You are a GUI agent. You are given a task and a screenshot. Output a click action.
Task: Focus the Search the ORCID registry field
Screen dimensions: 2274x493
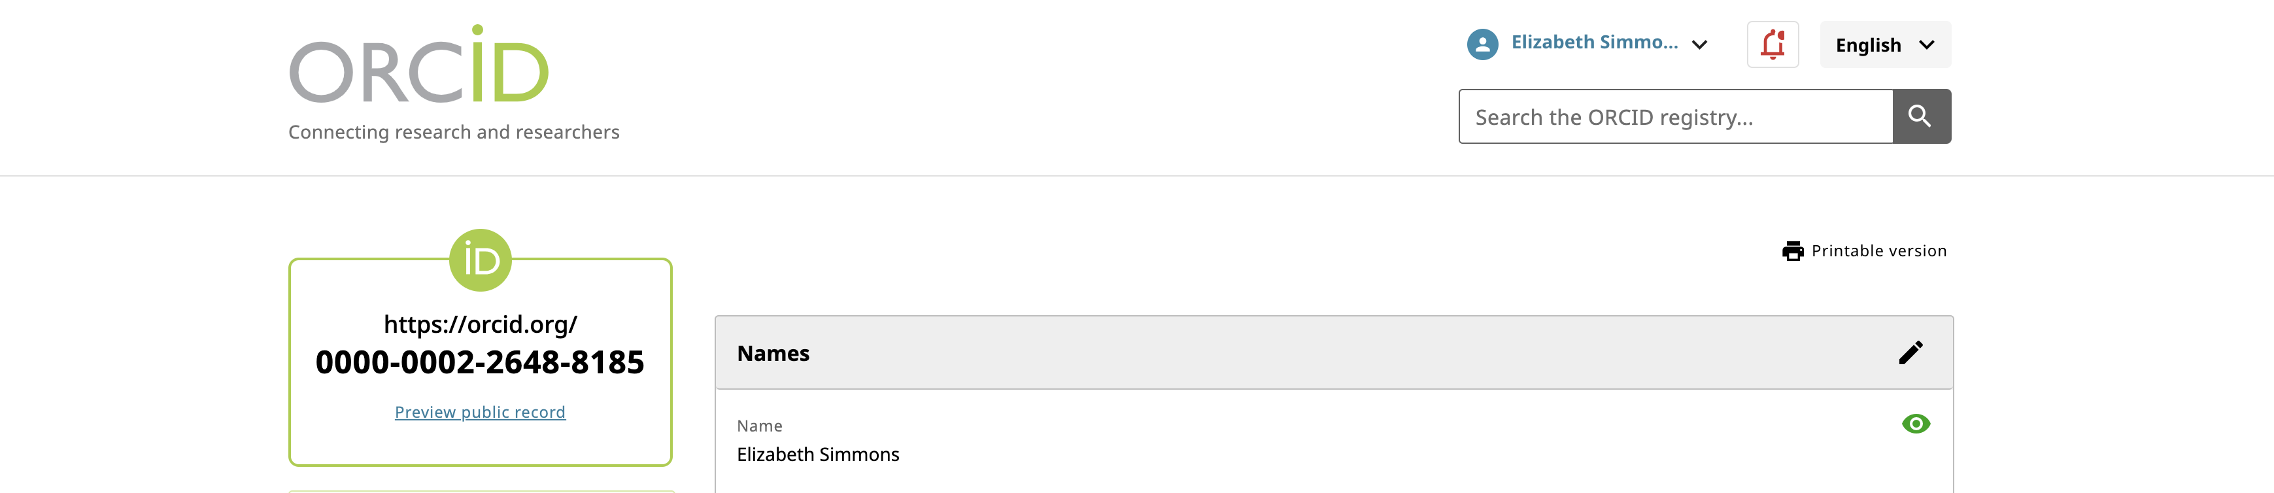(x=1674, y=116)
